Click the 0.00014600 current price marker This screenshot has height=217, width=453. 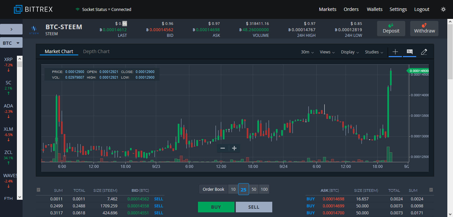(x=418, y=71)
